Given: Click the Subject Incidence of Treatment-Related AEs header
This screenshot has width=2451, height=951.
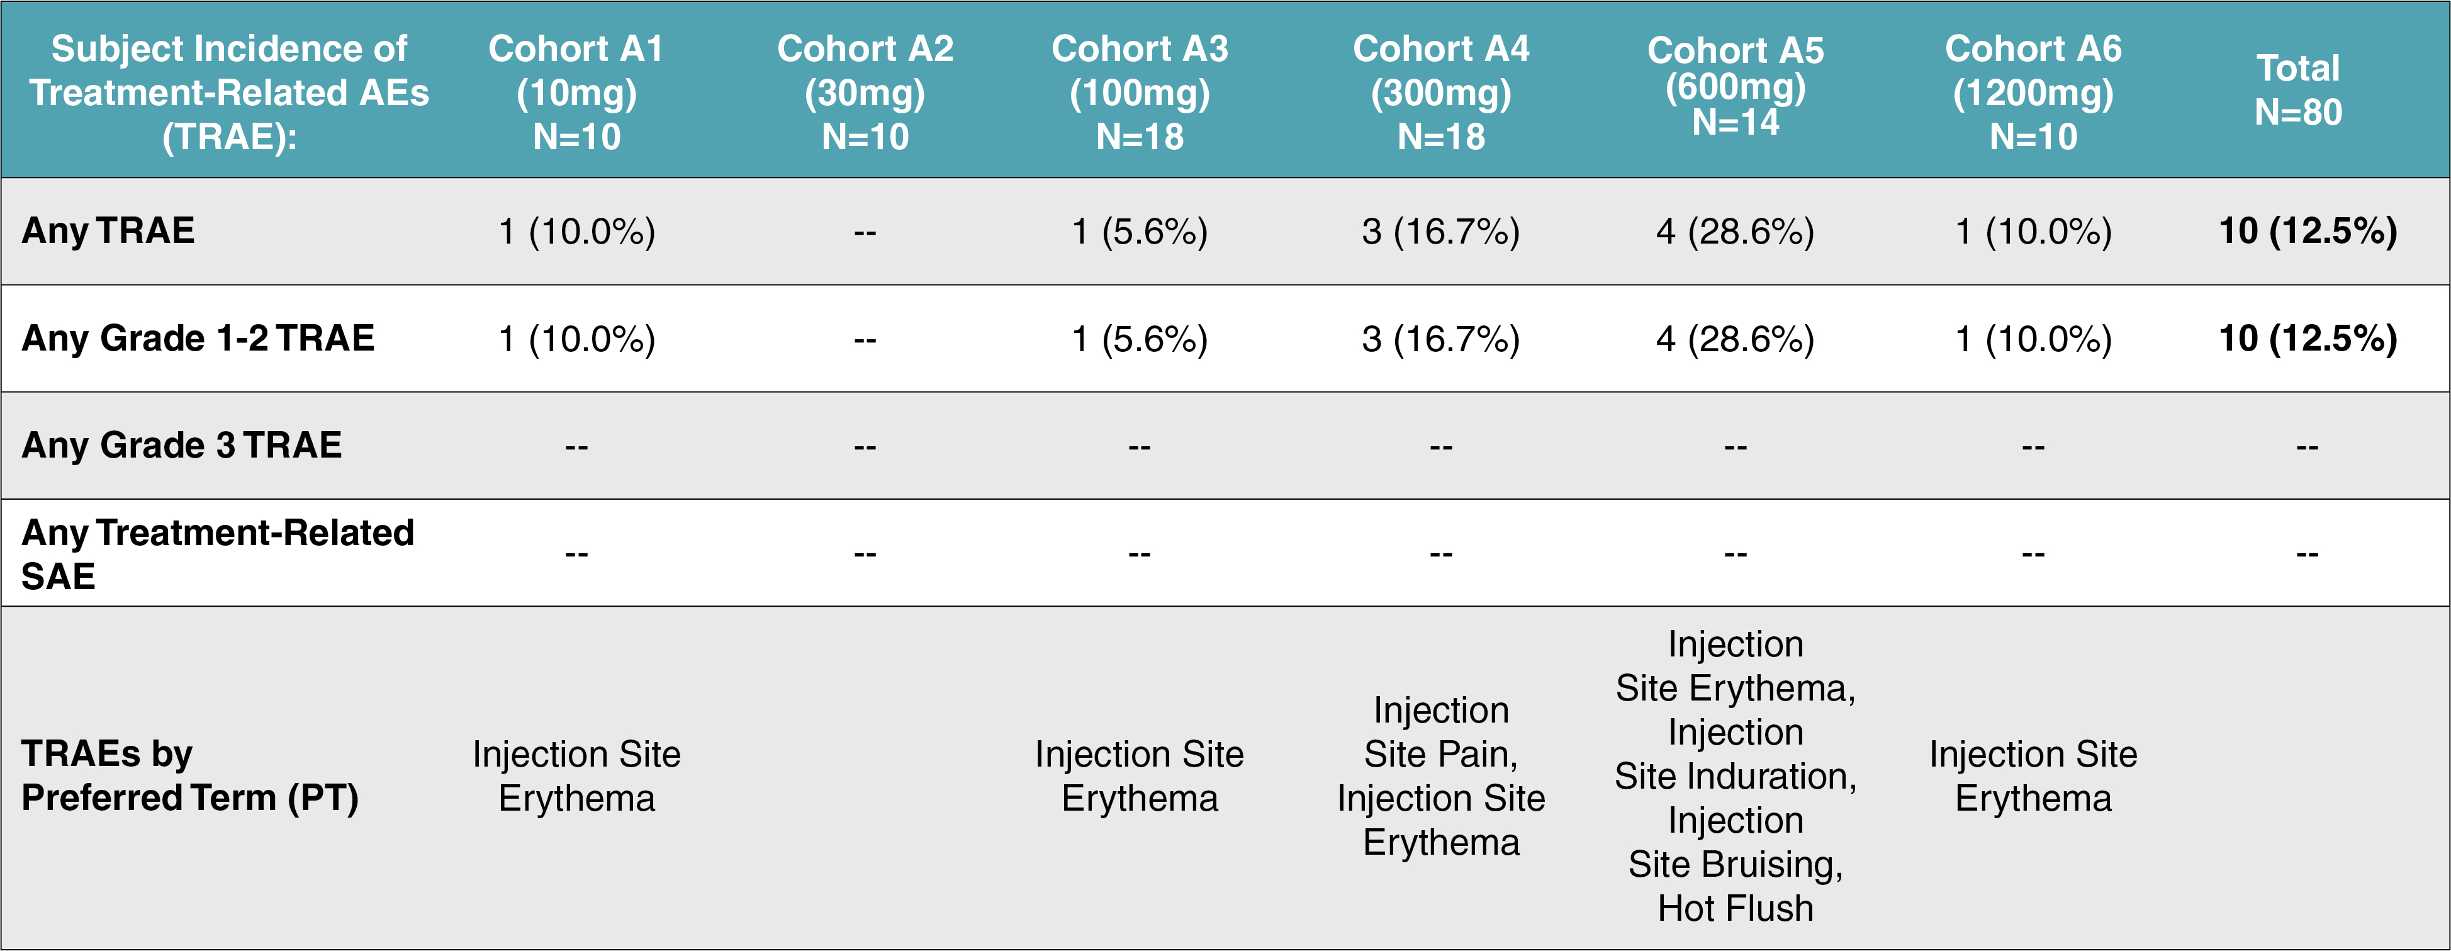Looking at the screenshot, I should [x=228, y=93].
